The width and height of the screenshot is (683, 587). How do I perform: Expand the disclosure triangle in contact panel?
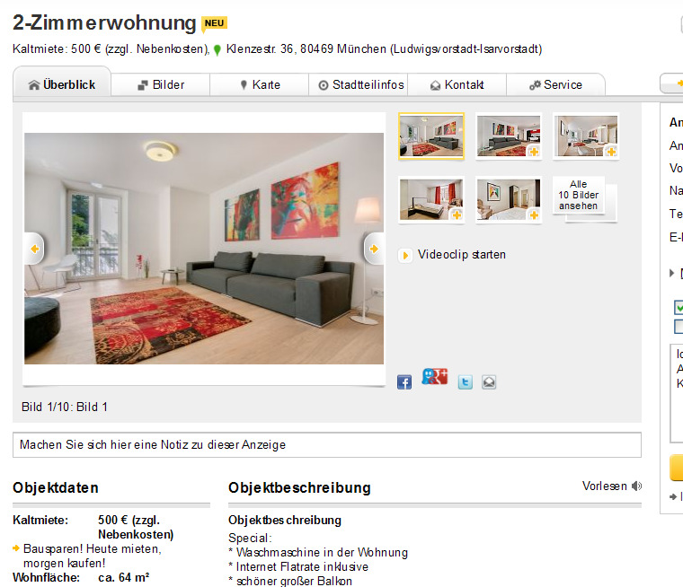click(671, 273)
